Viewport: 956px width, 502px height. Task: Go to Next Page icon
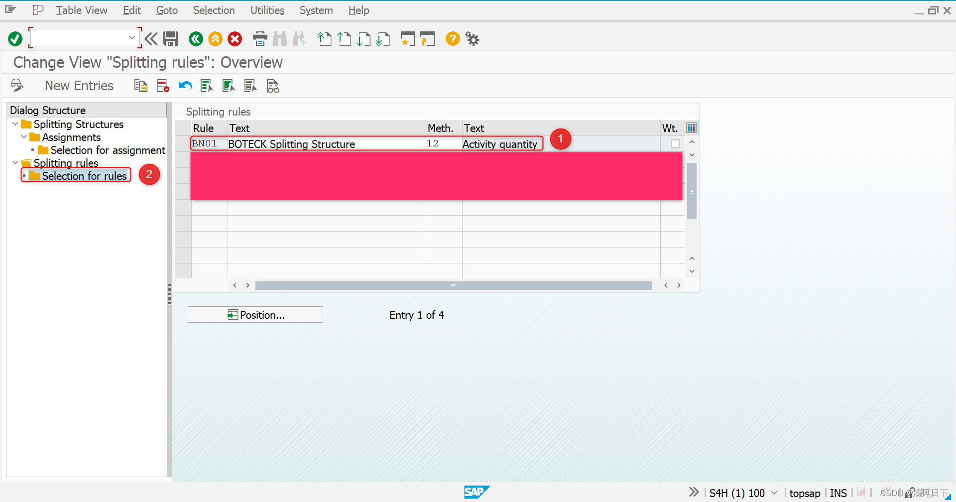pos(363,39)
